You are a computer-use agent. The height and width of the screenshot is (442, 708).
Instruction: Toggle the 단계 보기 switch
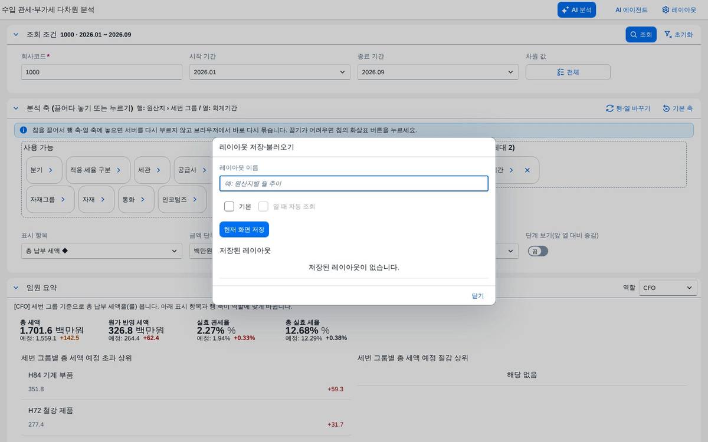(x=538, y=251)
